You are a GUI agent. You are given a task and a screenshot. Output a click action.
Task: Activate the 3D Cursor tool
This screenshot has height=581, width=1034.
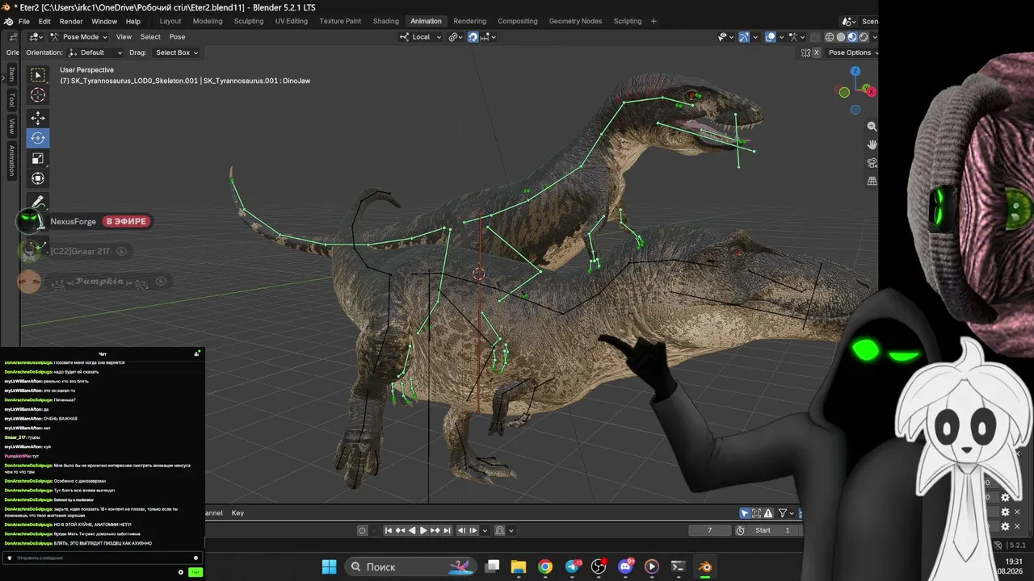click(38, 95)
